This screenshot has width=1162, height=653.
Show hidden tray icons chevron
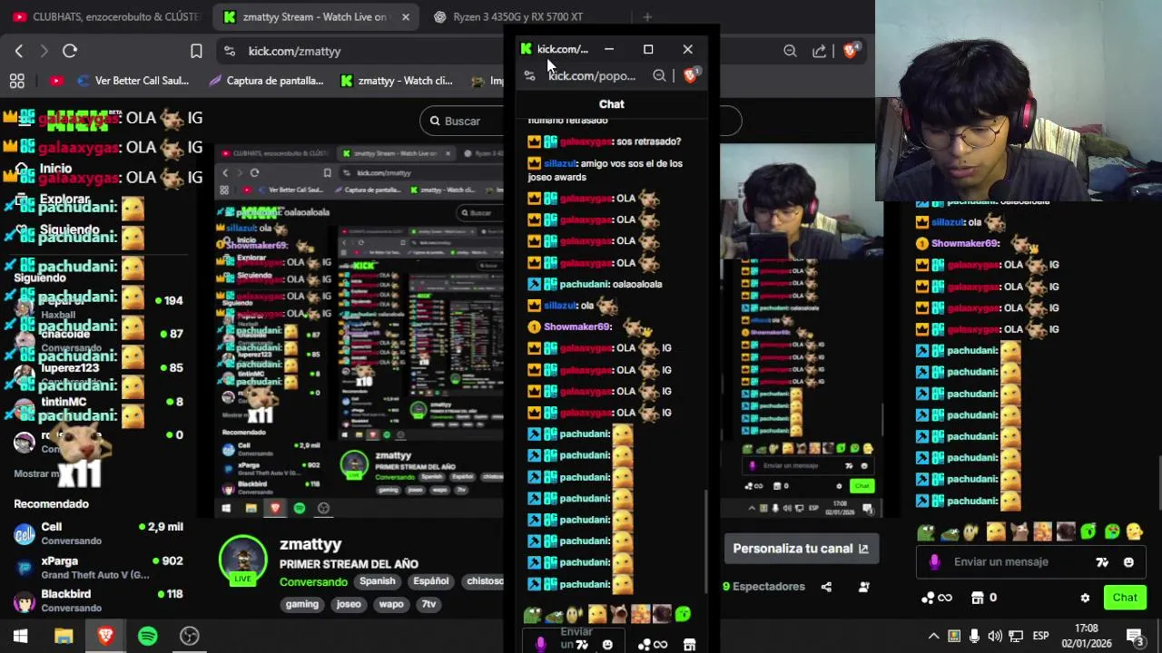[x=933, y=636]
